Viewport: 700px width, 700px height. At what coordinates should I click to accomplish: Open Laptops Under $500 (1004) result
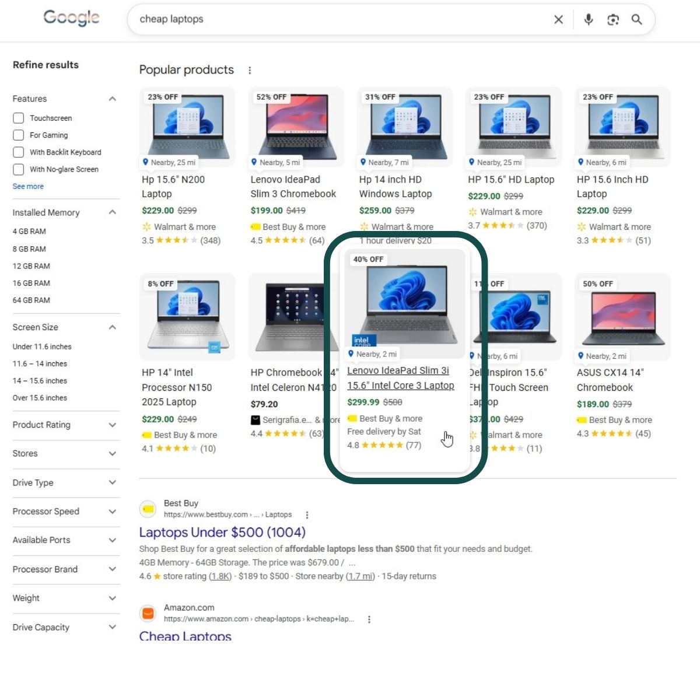222,532
